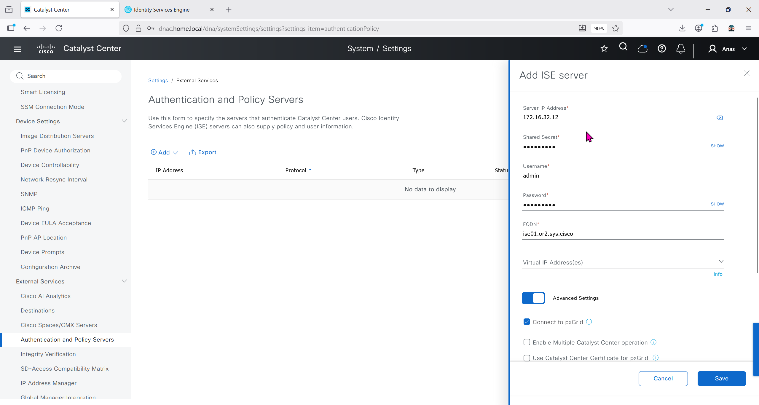Image resolution: width=759 pixels, height=405 pixels.
Task: Click the favorites star in header
Action: coord(604,49)
